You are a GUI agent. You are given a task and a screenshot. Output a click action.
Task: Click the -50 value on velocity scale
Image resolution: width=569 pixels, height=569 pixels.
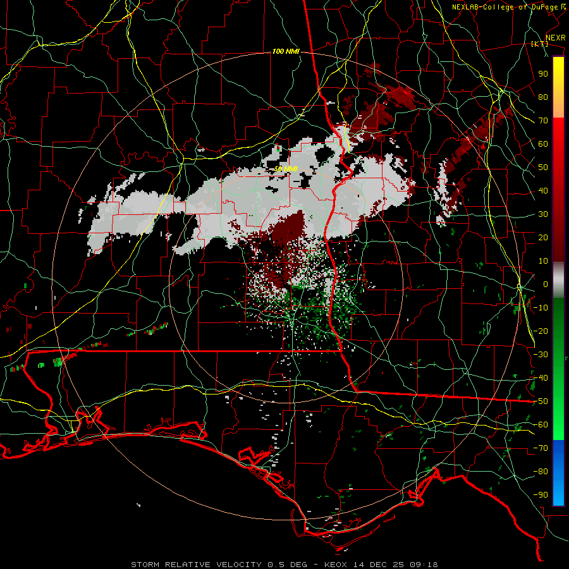[x=541, y=401]
